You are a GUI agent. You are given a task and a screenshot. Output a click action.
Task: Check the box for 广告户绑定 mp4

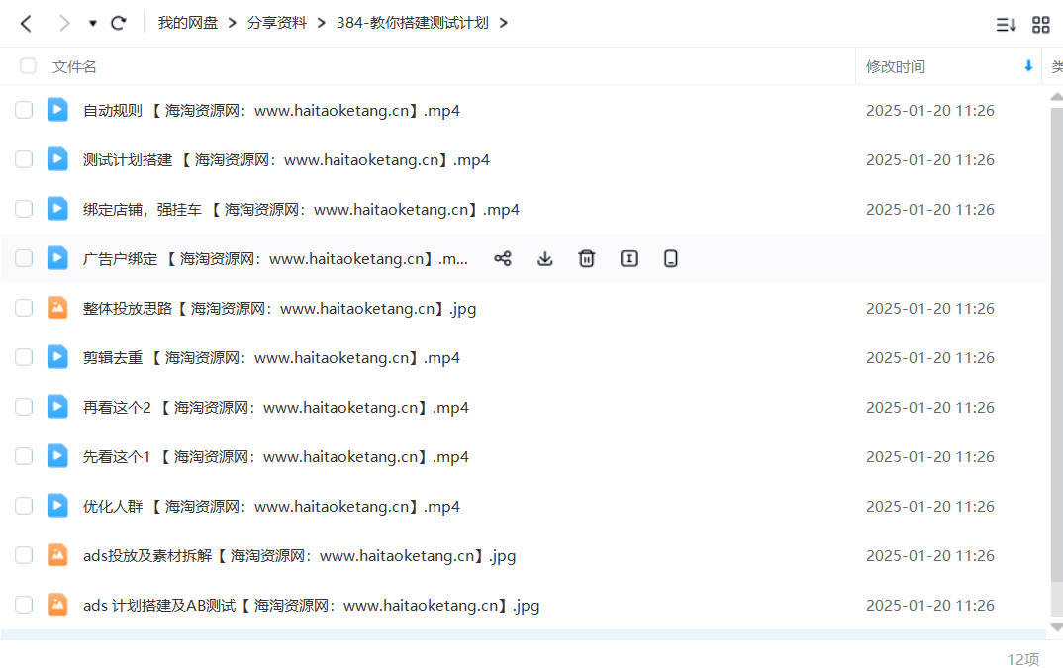tap(24, 258)
